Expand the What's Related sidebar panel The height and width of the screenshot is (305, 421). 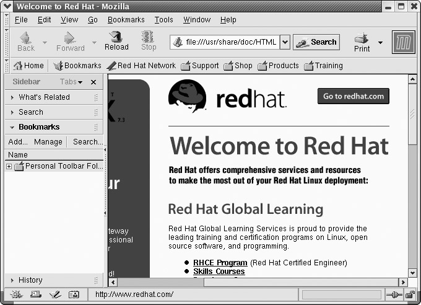point(44,97)
